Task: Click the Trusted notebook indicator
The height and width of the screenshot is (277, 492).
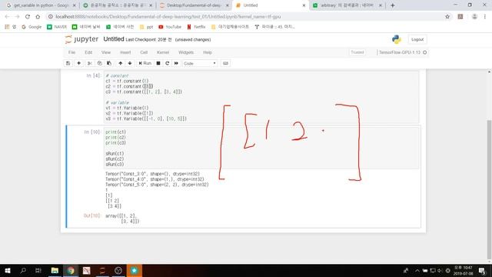Action: [357, 52]
